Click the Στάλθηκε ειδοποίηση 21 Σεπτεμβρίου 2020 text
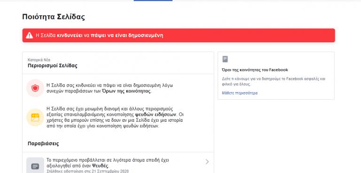The width and height of the screenshot is (361, 173). [87, 171]
